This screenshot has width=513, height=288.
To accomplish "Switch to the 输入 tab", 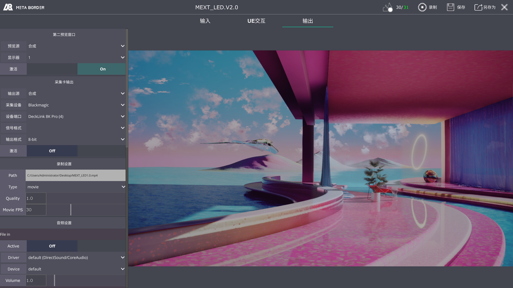I will [205, 21].
